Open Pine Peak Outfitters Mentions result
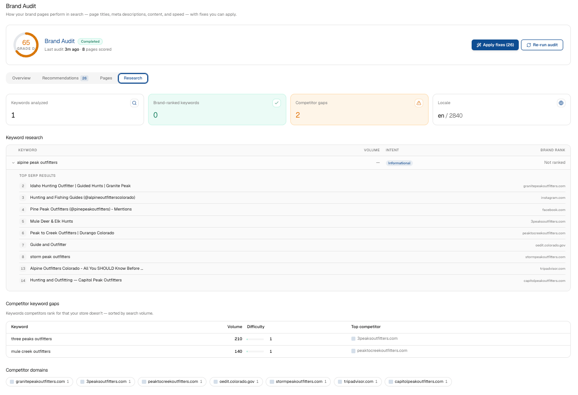This screenshot has width=578, height=395. coord(81,209)
